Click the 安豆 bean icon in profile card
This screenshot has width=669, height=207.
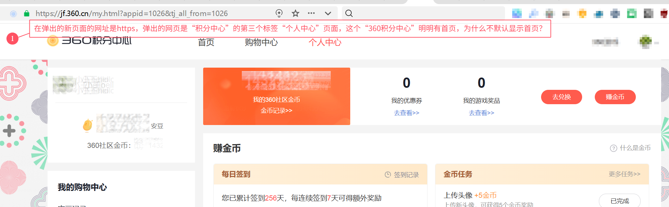click(88, 125)
